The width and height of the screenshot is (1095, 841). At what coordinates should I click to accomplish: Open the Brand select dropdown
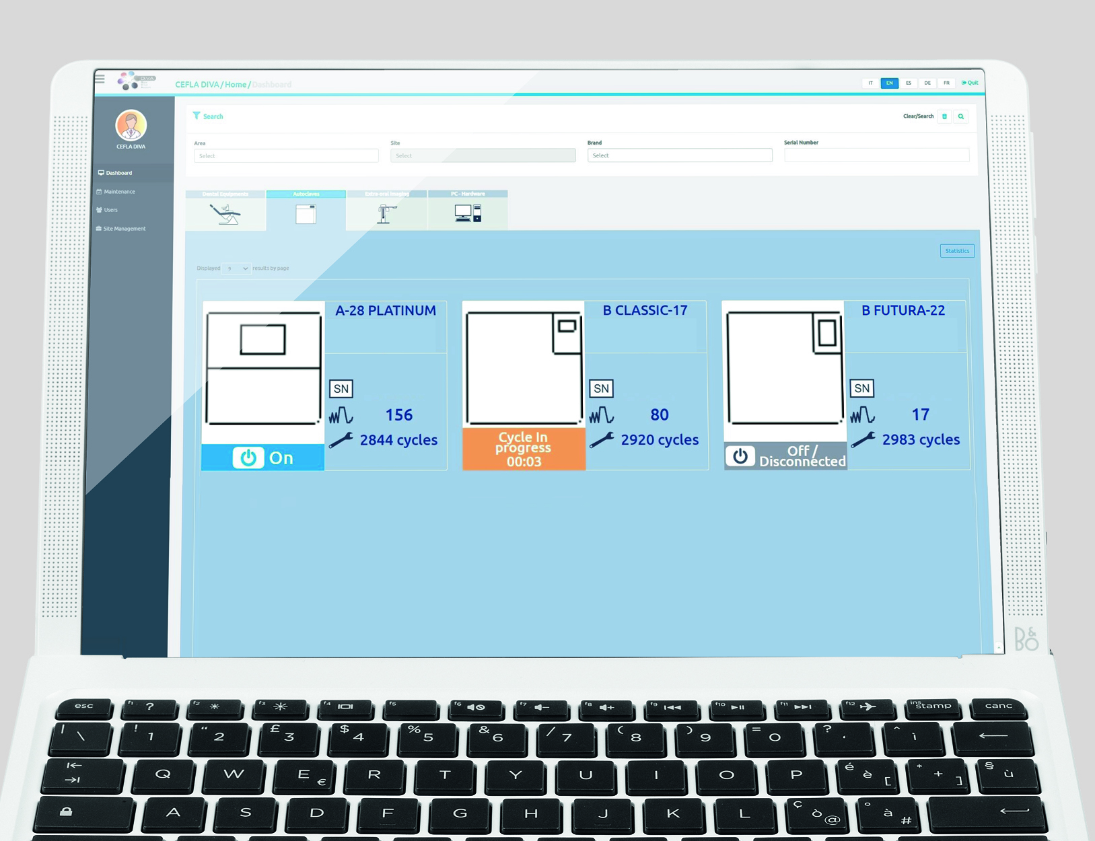[679, 155]
